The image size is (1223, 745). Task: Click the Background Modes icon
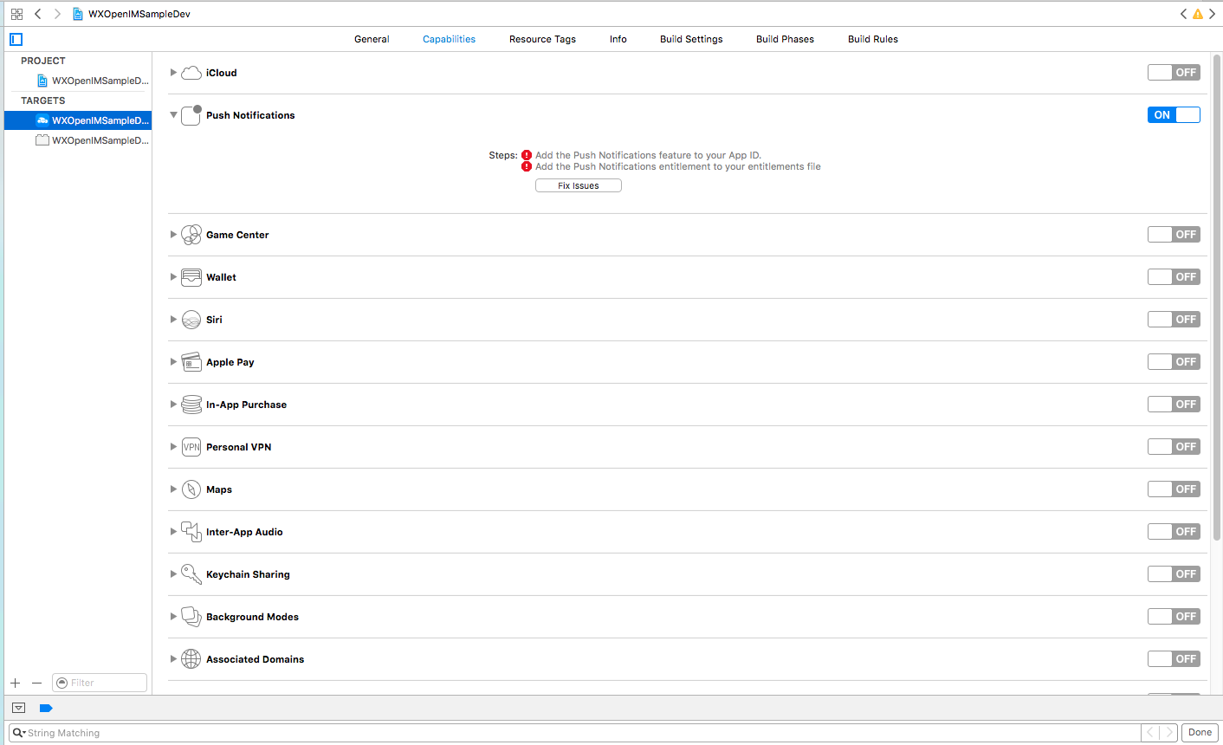coord(191,617)
